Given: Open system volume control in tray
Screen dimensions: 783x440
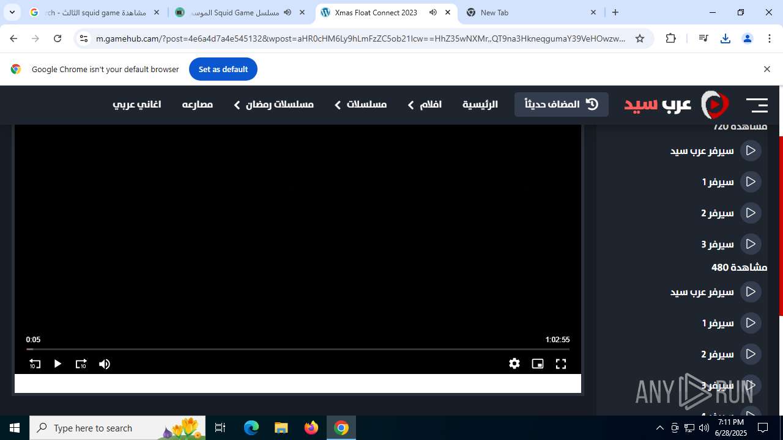Looking at the screenshot, I should tap(703, 428).
